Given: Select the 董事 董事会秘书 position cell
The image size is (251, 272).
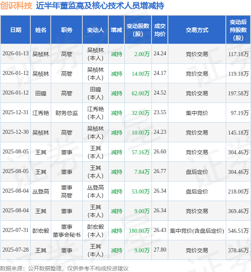Looking at the screenshot, I should 67,231.
